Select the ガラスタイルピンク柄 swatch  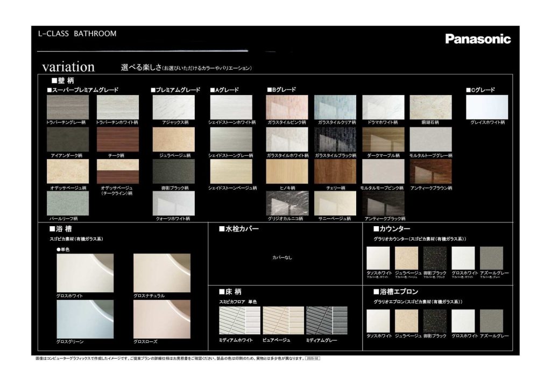tap(287, 107)
